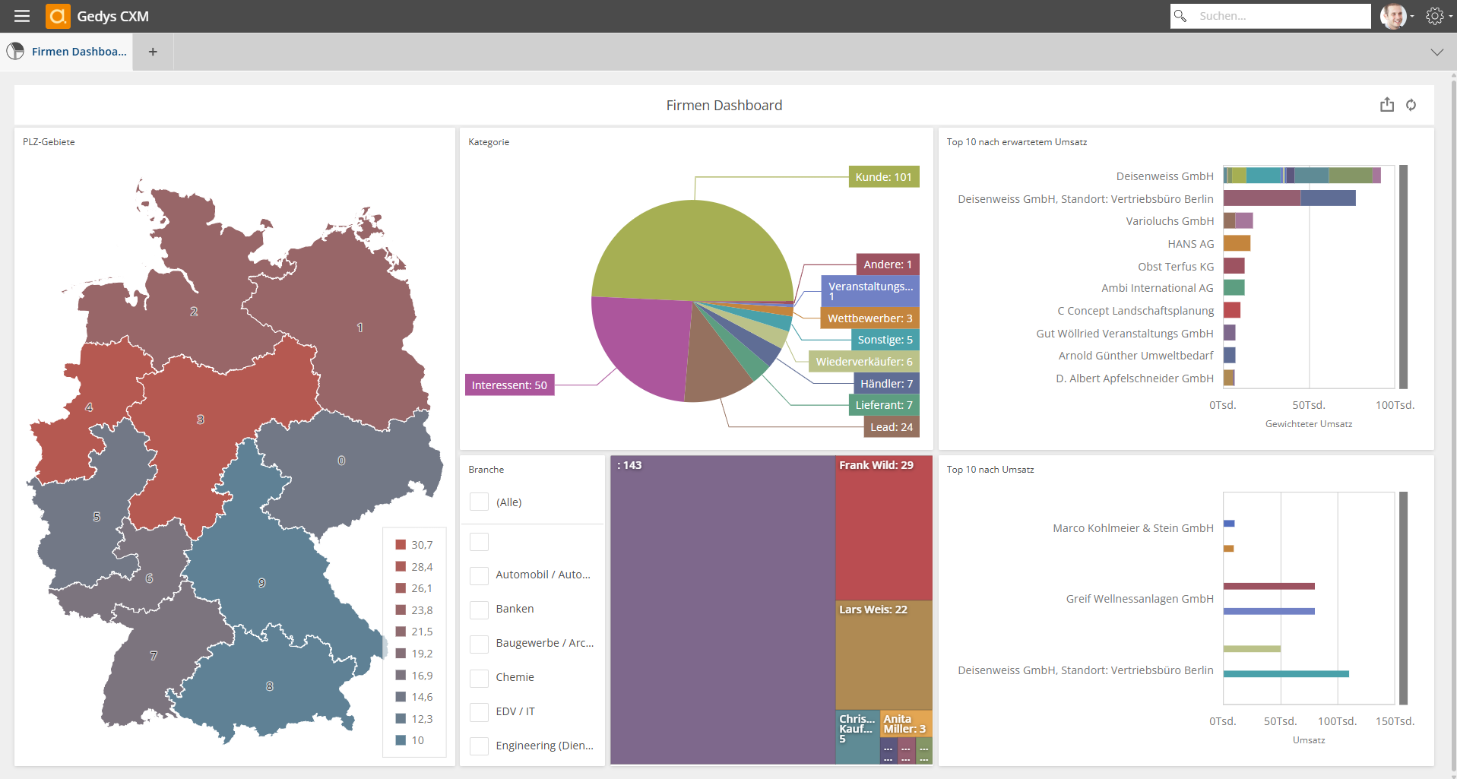Expand the tab bar chevron
The width and height of the screenshot is (1457, 779).
tap(1436, 52)
